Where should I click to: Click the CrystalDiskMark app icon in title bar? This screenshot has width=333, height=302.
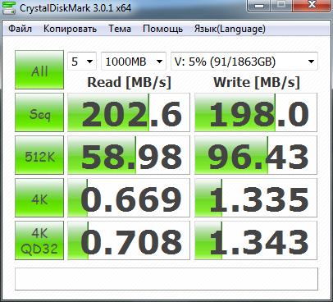(x=9, y=7)
